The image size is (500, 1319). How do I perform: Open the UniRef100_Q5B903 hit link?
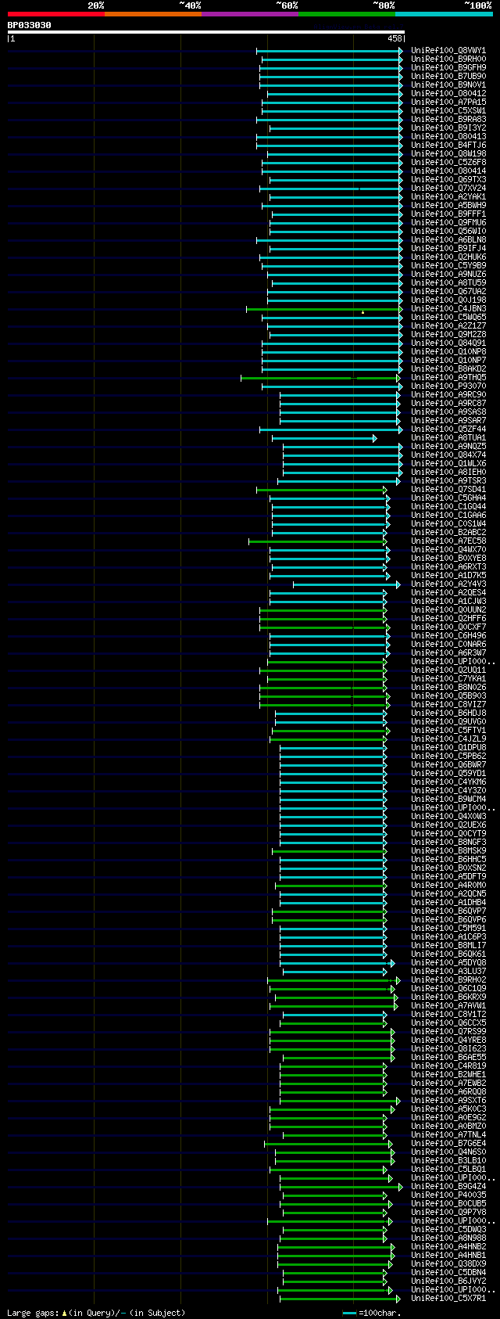448,696
